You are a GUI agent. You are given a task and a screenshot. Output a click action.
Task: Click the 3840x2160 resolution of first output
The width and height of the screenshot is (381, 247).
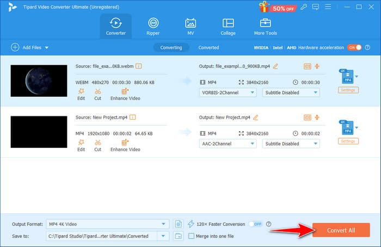point(257,82)
